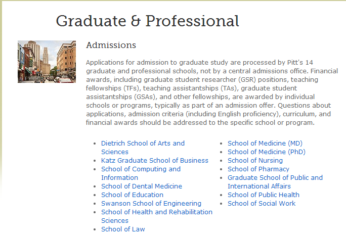Click the bullet beside School of Law
The image size is (346, 238).
pyautogui.click(x=95, y=229)
